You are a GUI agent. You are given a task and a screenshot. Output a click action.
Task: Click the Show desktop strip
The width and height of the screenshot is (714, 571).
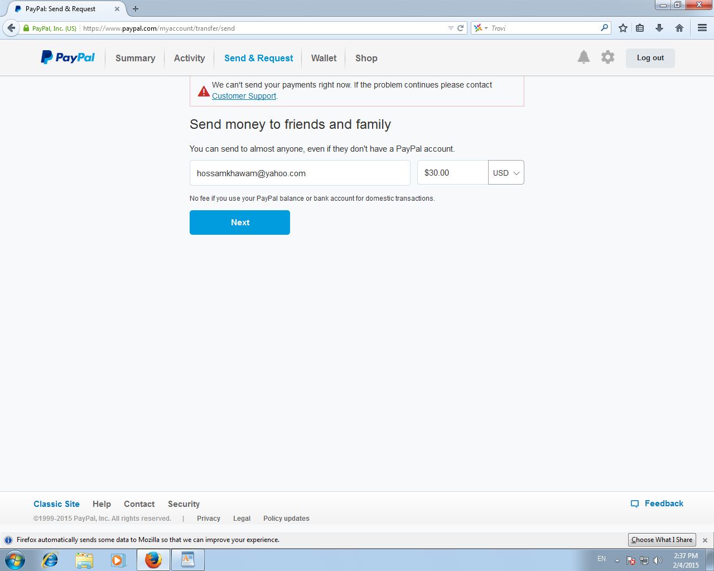pos(710,560)
